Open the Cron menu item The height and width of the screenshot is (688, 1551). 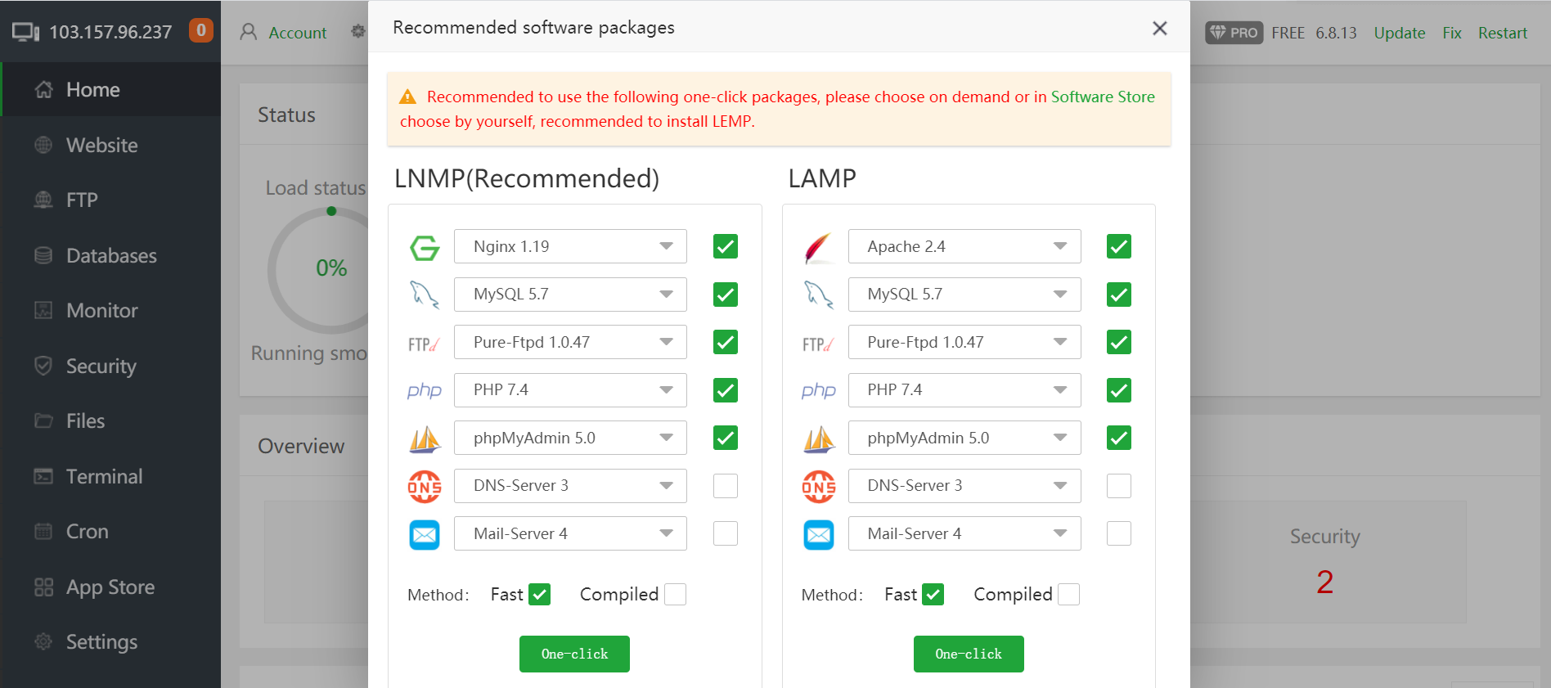(x=110, y=532)
